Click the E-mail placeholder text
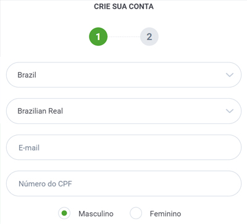Screen dimensions: 247x224 tap(29, 147)
